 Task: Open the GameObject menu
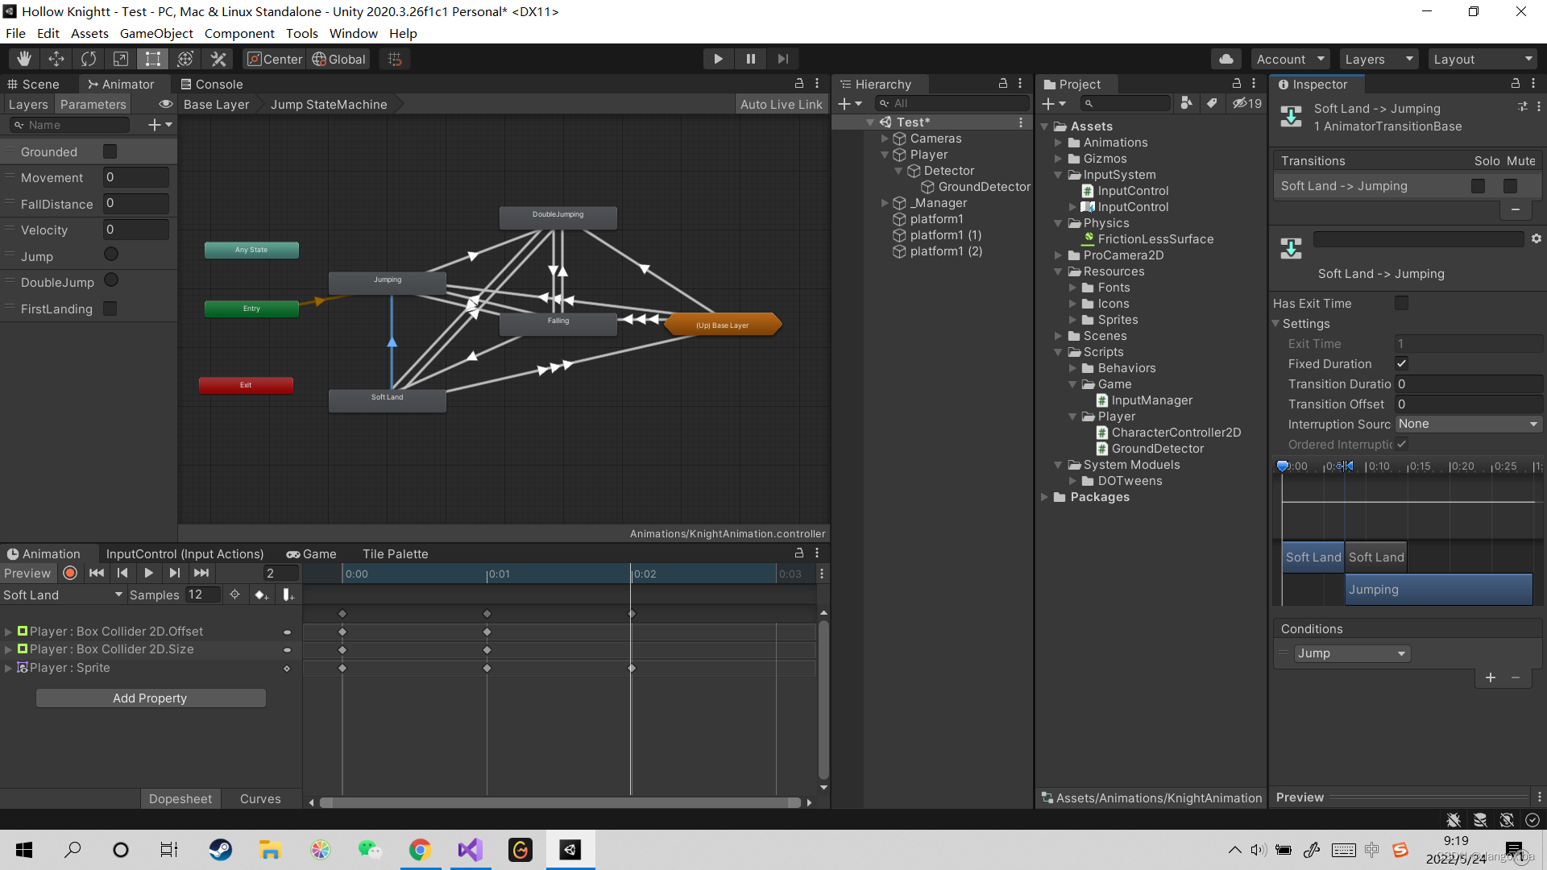[156, 33]
